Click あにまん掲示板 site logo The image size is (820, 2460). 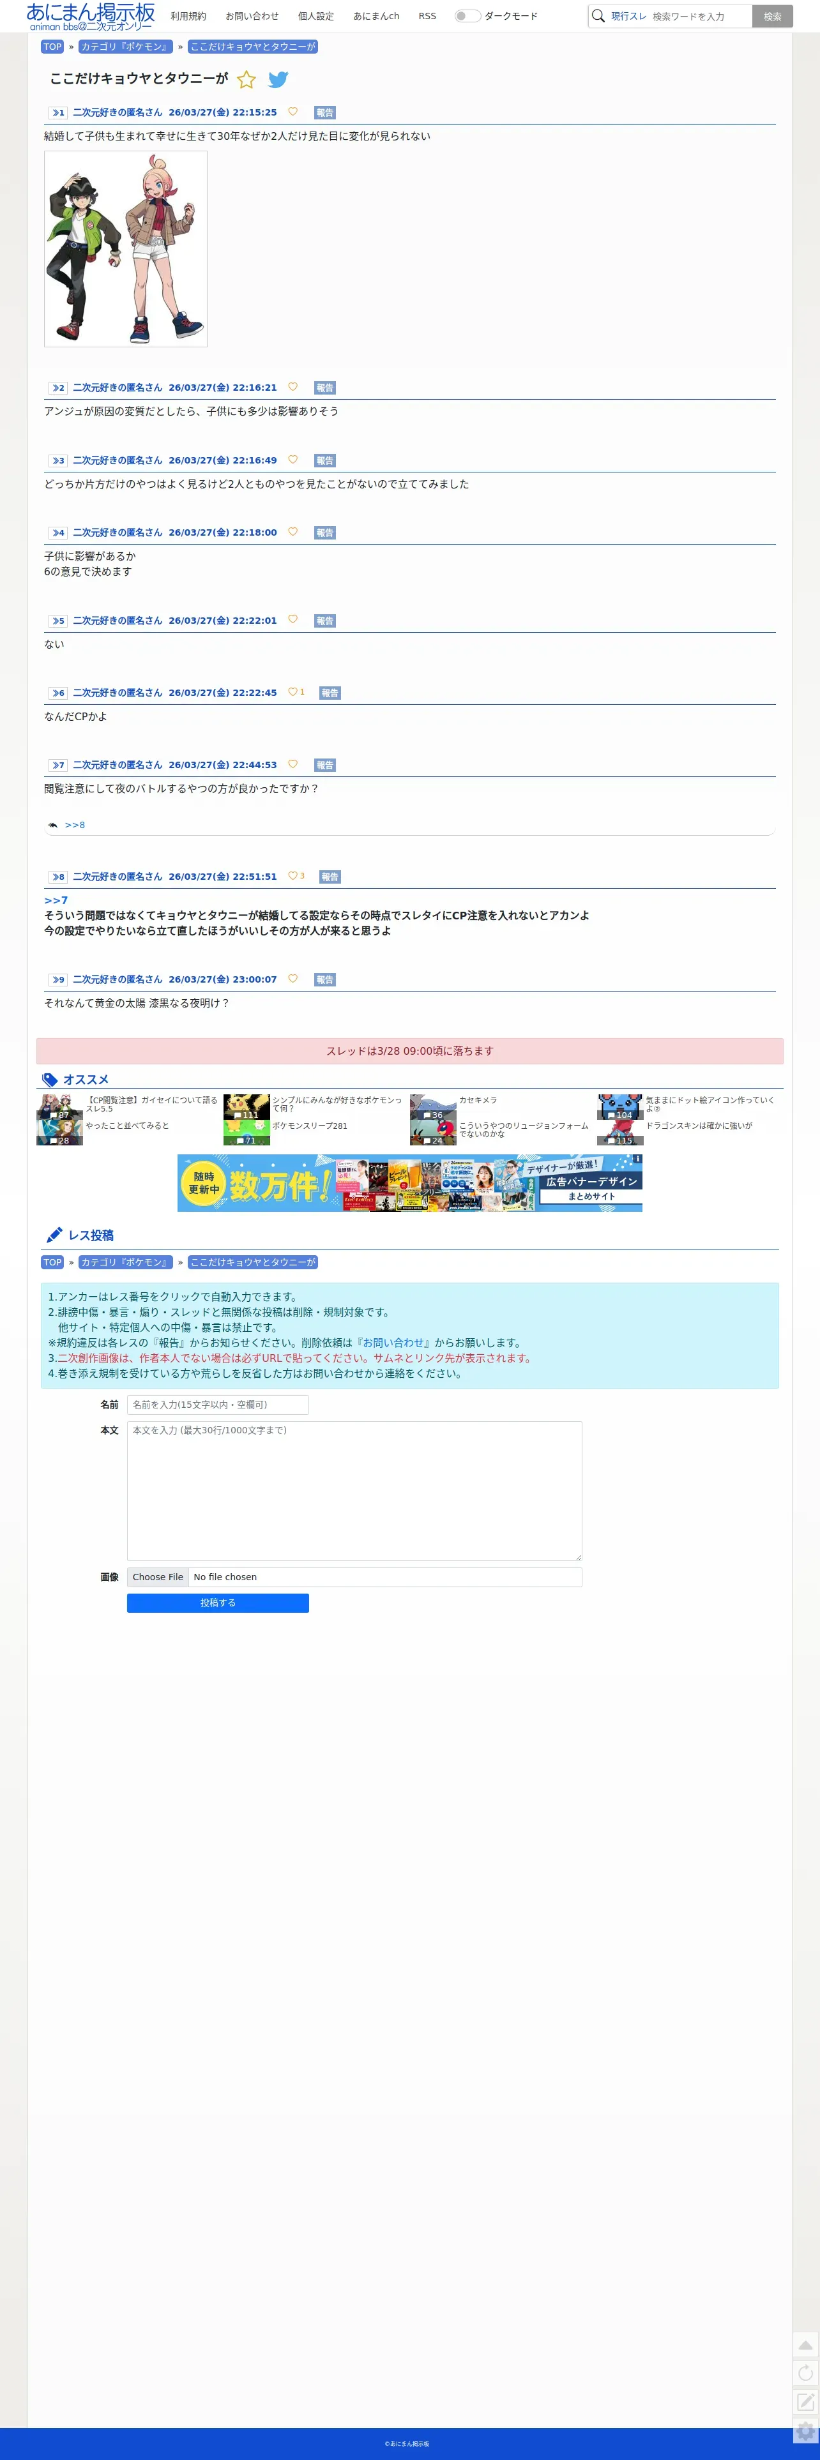pos(91,16)
